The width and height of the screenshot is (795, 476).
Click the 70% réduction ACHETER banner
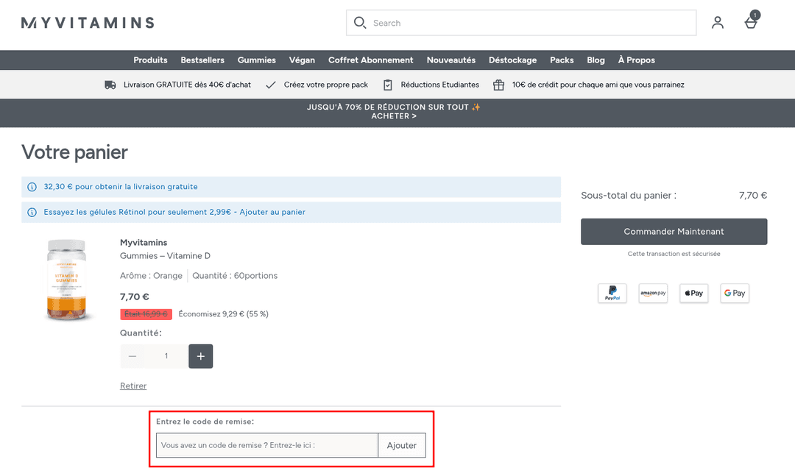(393, 112)
